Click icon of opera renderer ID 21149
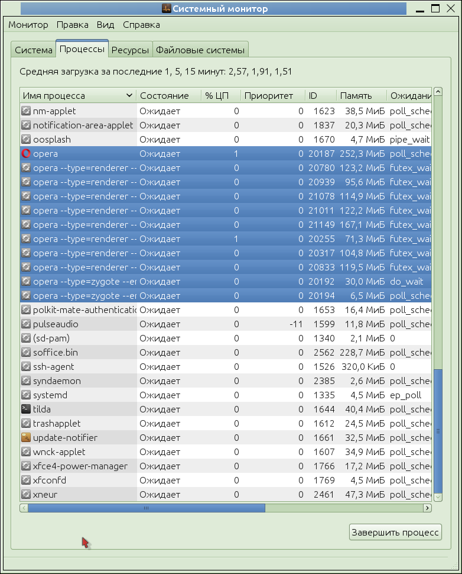 pos(26,225)
